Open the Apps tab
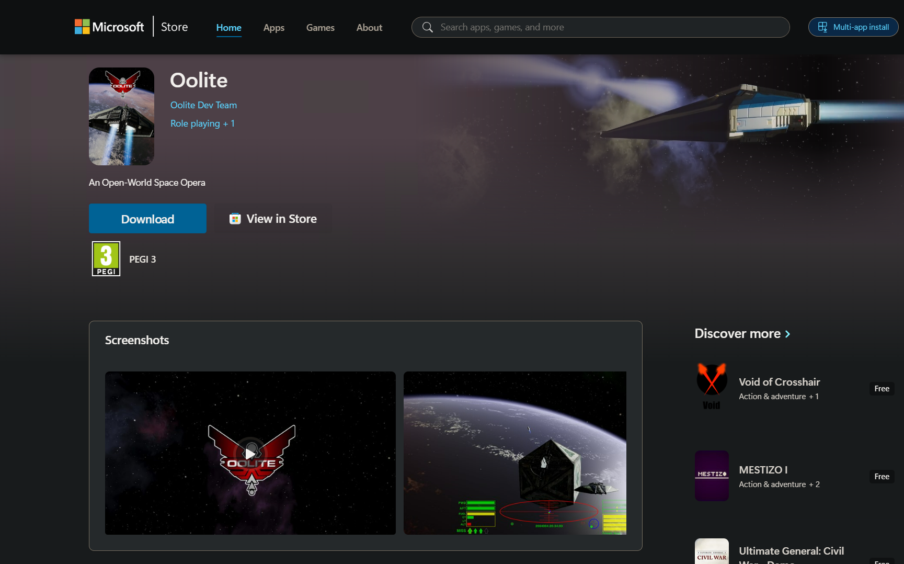 274,27
